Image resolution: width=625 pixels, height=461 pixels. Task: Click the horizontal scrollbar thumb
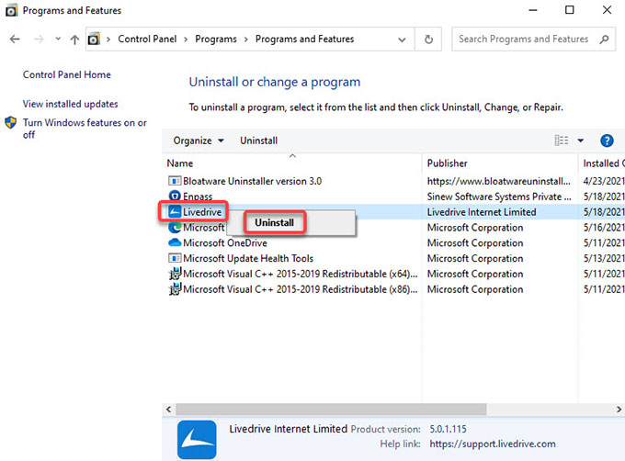coord(331,410)
